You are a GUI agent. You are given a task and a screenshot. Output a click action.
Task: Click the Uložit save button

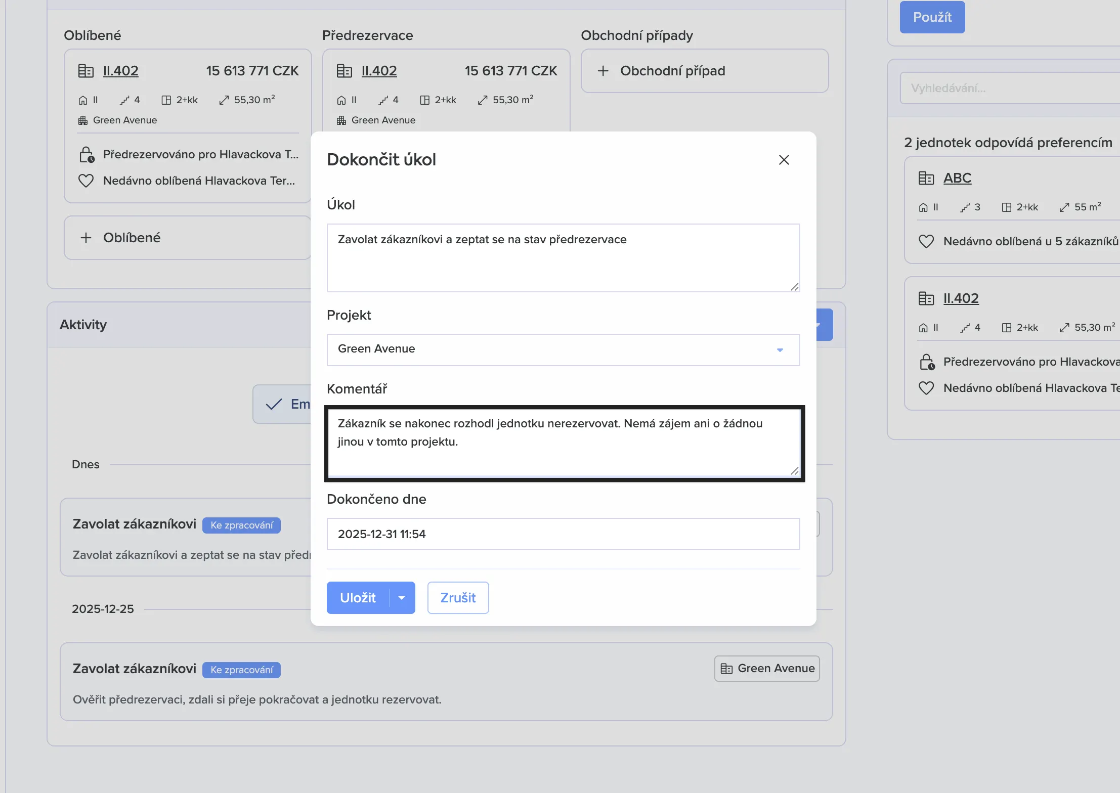(x=358, y=598)
